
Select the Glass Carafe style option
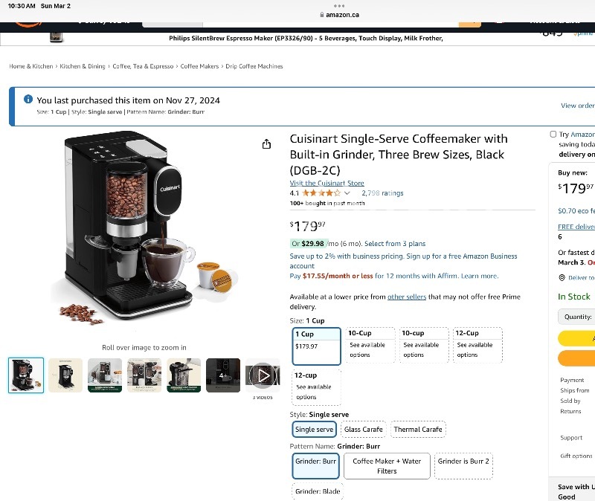[x=363, y=430]
